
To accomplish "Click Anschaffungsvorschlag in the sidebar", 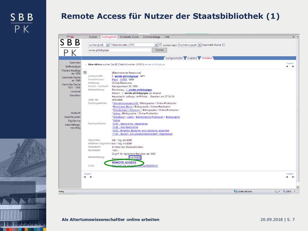I will click(x=72, y=126).
